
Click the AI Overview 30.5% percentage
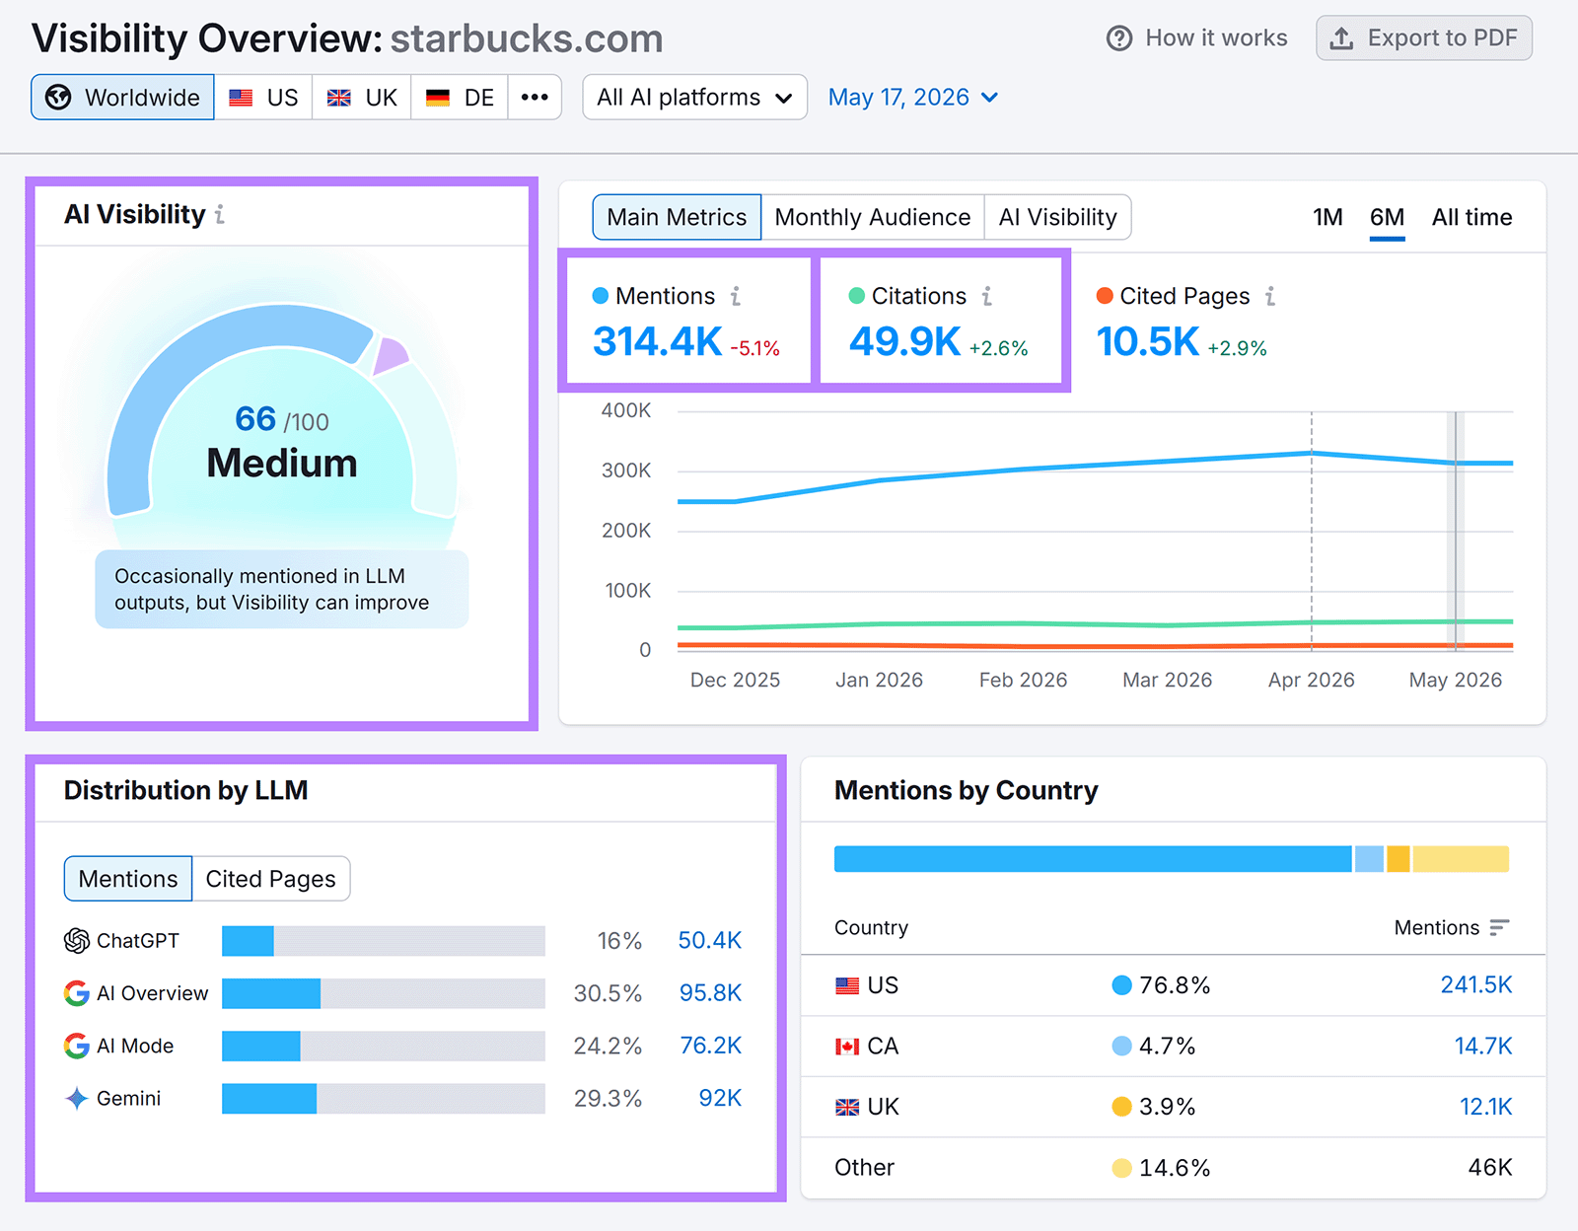tap(608, 993)
